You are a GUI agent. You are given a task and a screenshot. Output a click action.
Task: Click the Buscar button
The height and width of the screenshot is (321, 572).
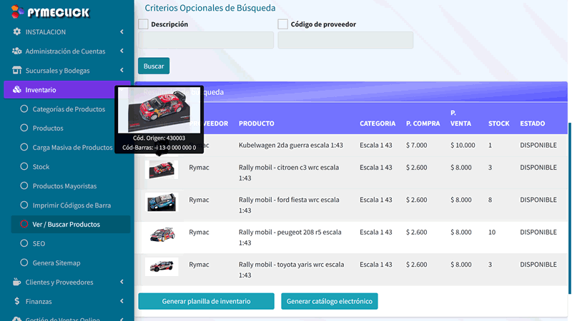(154, 66)
